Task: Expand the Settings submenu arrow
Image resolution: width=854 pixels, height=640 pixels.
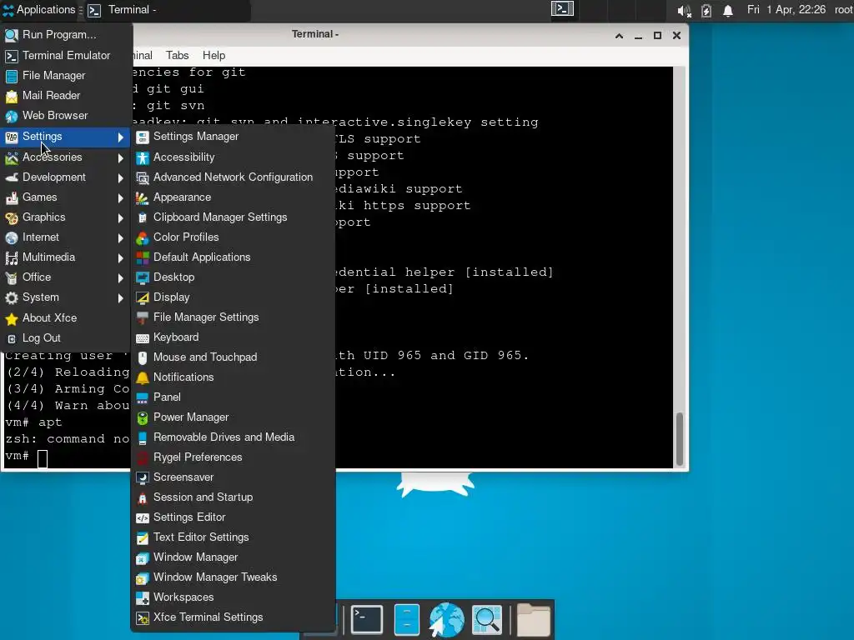Action: 120,137
